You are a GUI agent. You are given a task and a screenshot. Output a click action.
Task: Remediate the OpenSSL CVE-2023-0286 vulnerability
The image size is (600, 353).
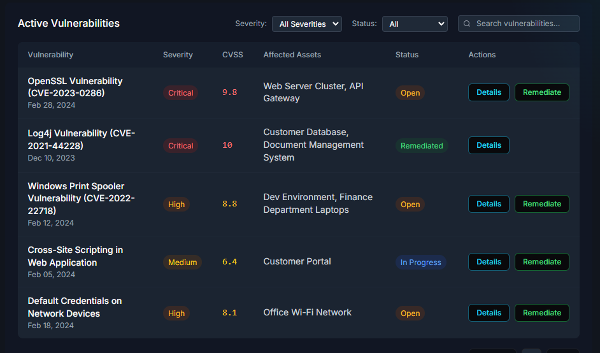(x=541, y=92)
